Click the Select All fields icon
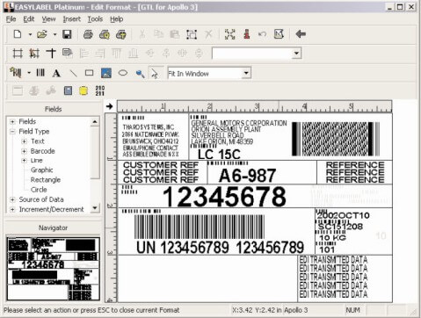This screenshot has height=318, width=421. (192, 34)
